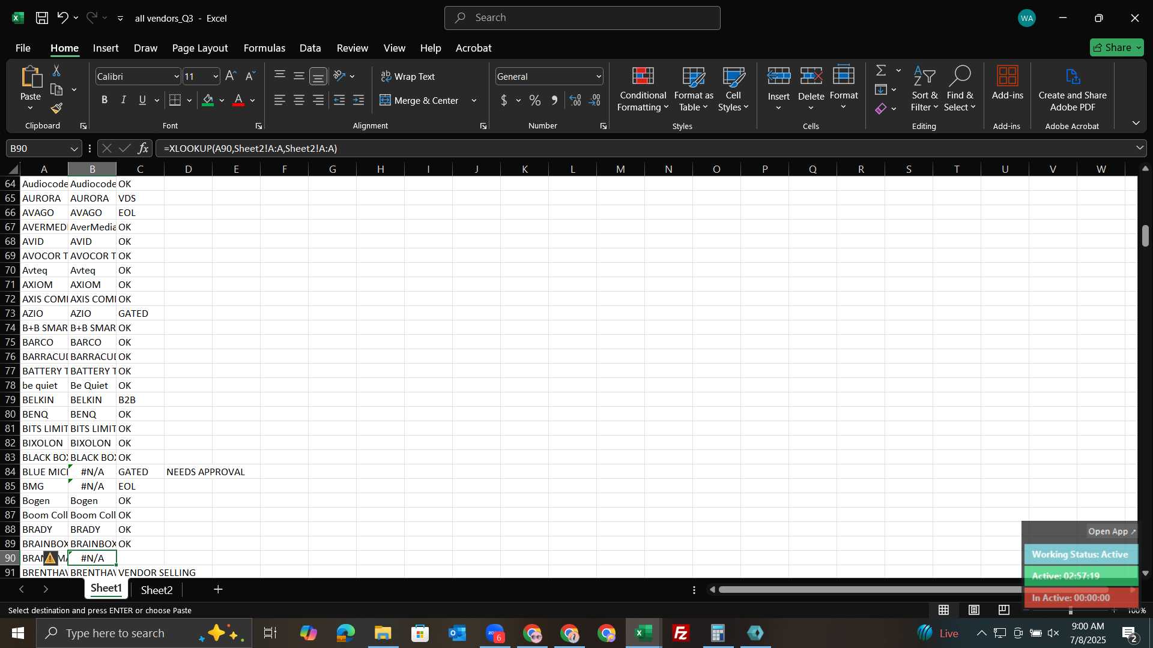The image size is (1153, 648).
Task: Expand the formula bar
Action: 1140,148
